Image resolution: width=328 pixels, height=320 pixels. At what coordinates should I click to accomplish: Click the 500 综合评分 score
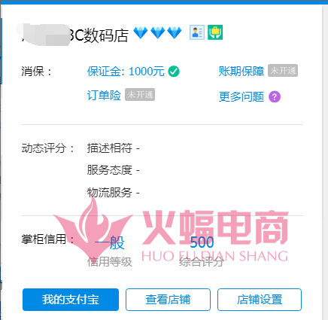(x=202, y=242)
